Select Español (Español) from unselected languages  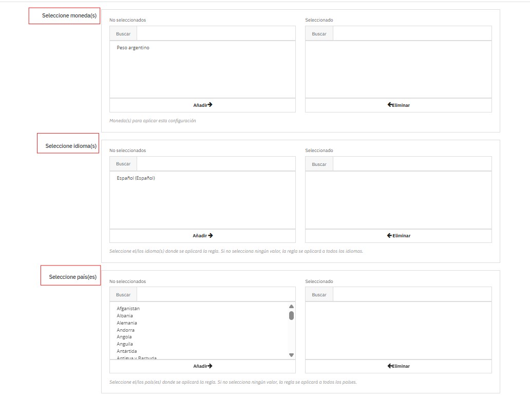[136, 178]
